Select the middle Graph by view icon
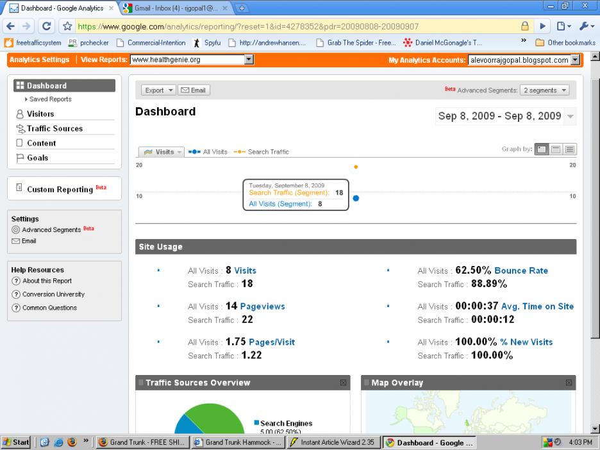600x450 pixels. pyautogui.click(x=556, y=149)
